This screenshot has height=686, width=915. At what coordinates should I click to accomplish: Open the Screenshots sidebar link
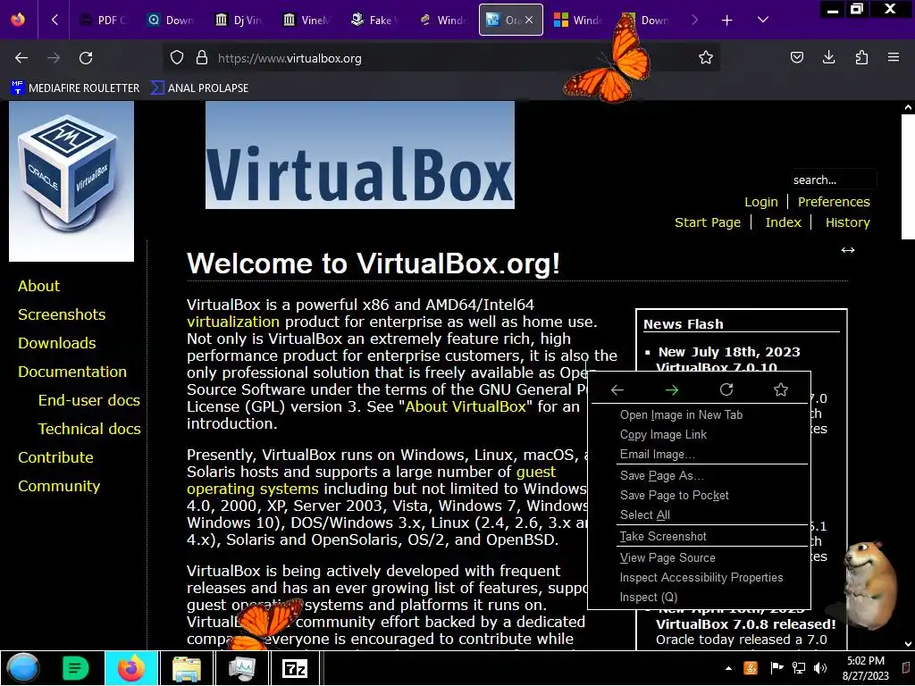(62, 314)
